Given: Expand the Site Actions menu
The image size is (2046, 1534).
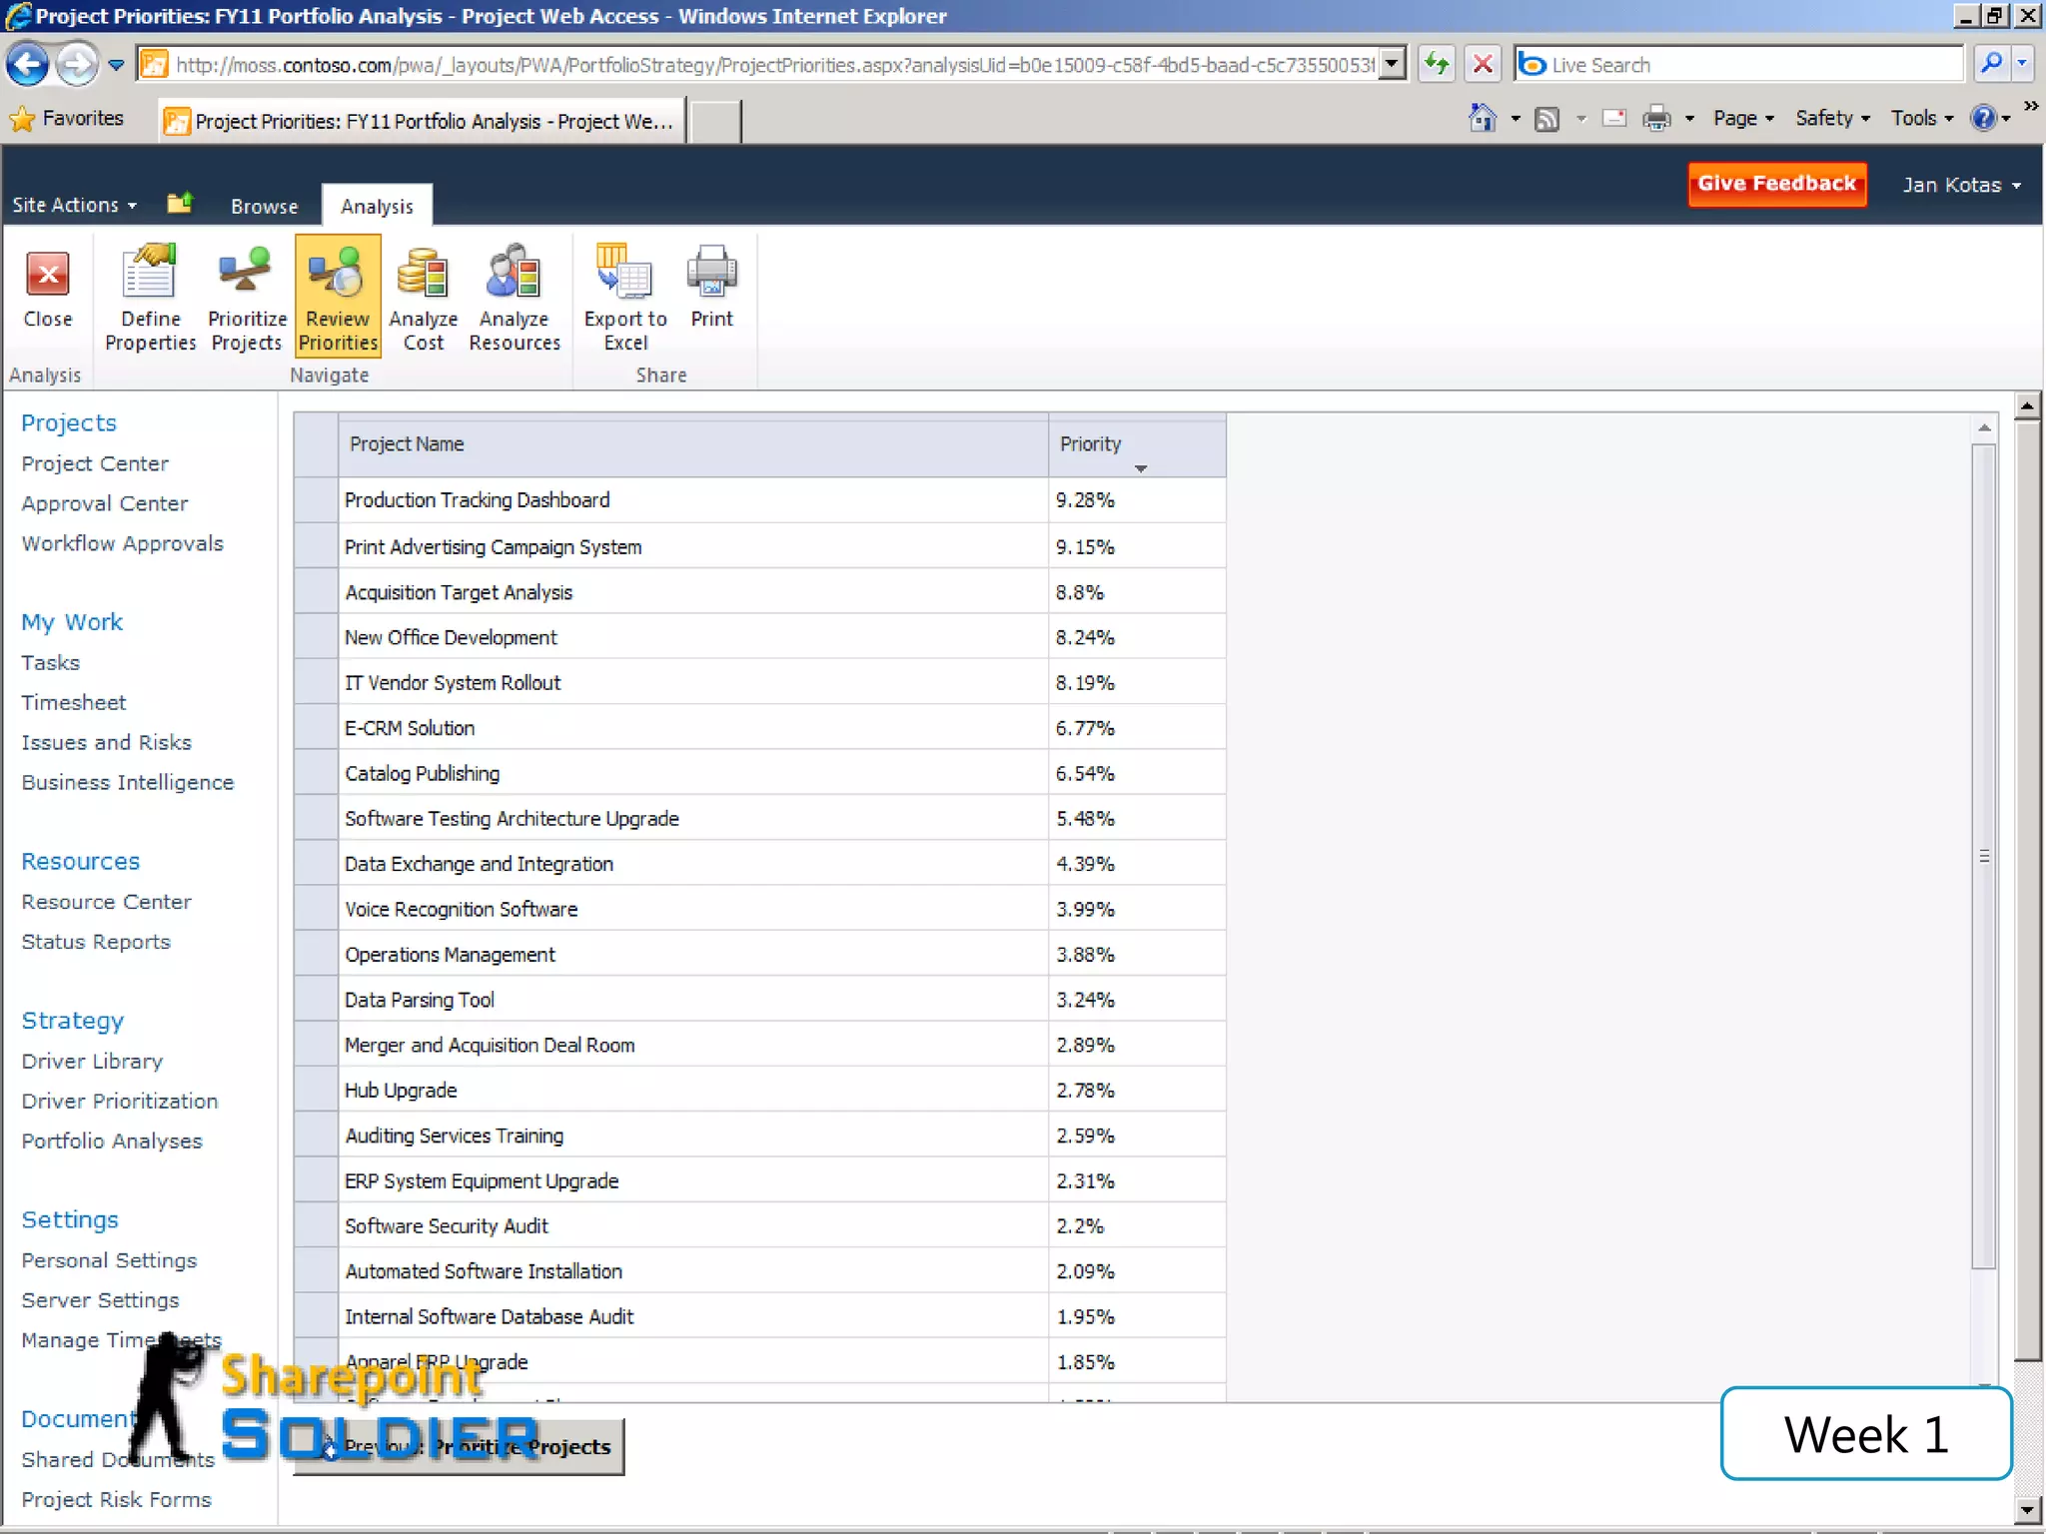Looking at the screenshot, I should (74, 205).
